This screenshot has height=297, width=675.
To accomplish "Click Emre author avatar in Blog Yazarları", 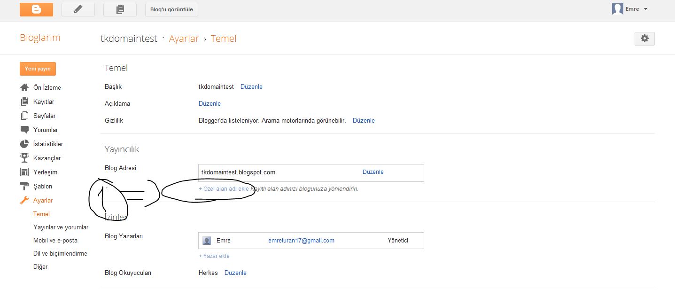I will tap(207, 241).
